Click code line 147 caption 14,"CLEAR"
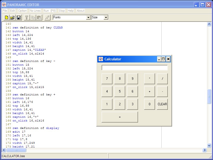Viewport: 213px width, 160px height. (x=29, y=50)
